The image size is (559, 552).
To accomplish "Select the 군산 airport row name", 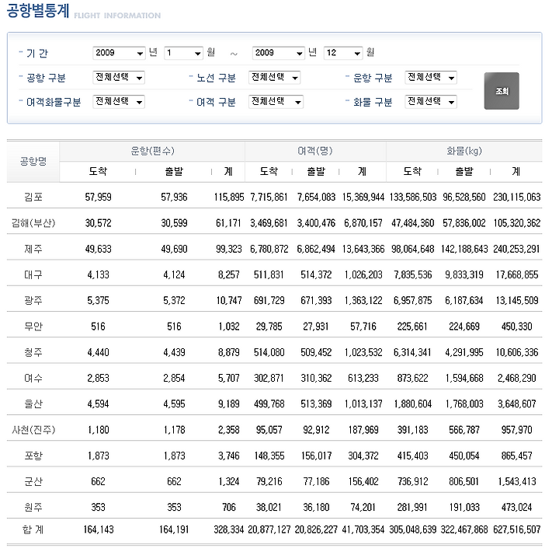I will pyautogui.click(x=33, y=481).
